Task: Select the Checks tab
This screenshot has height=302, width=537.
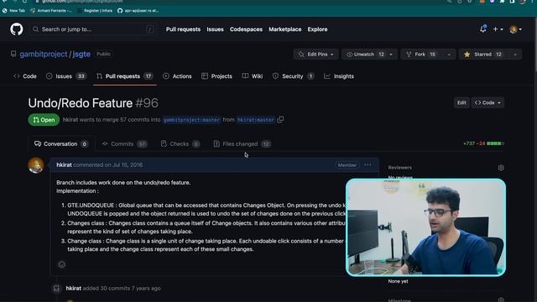Action: click(180, 144)
